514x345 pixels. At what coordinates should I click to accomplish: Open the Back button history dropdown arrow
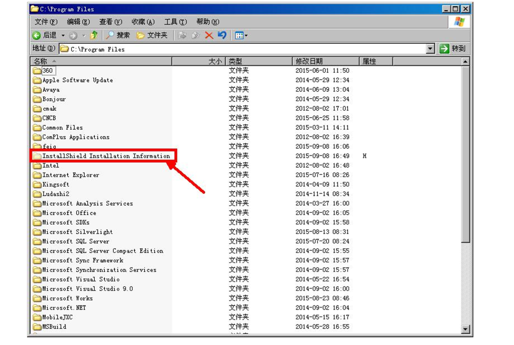click(x=63, y=36)
